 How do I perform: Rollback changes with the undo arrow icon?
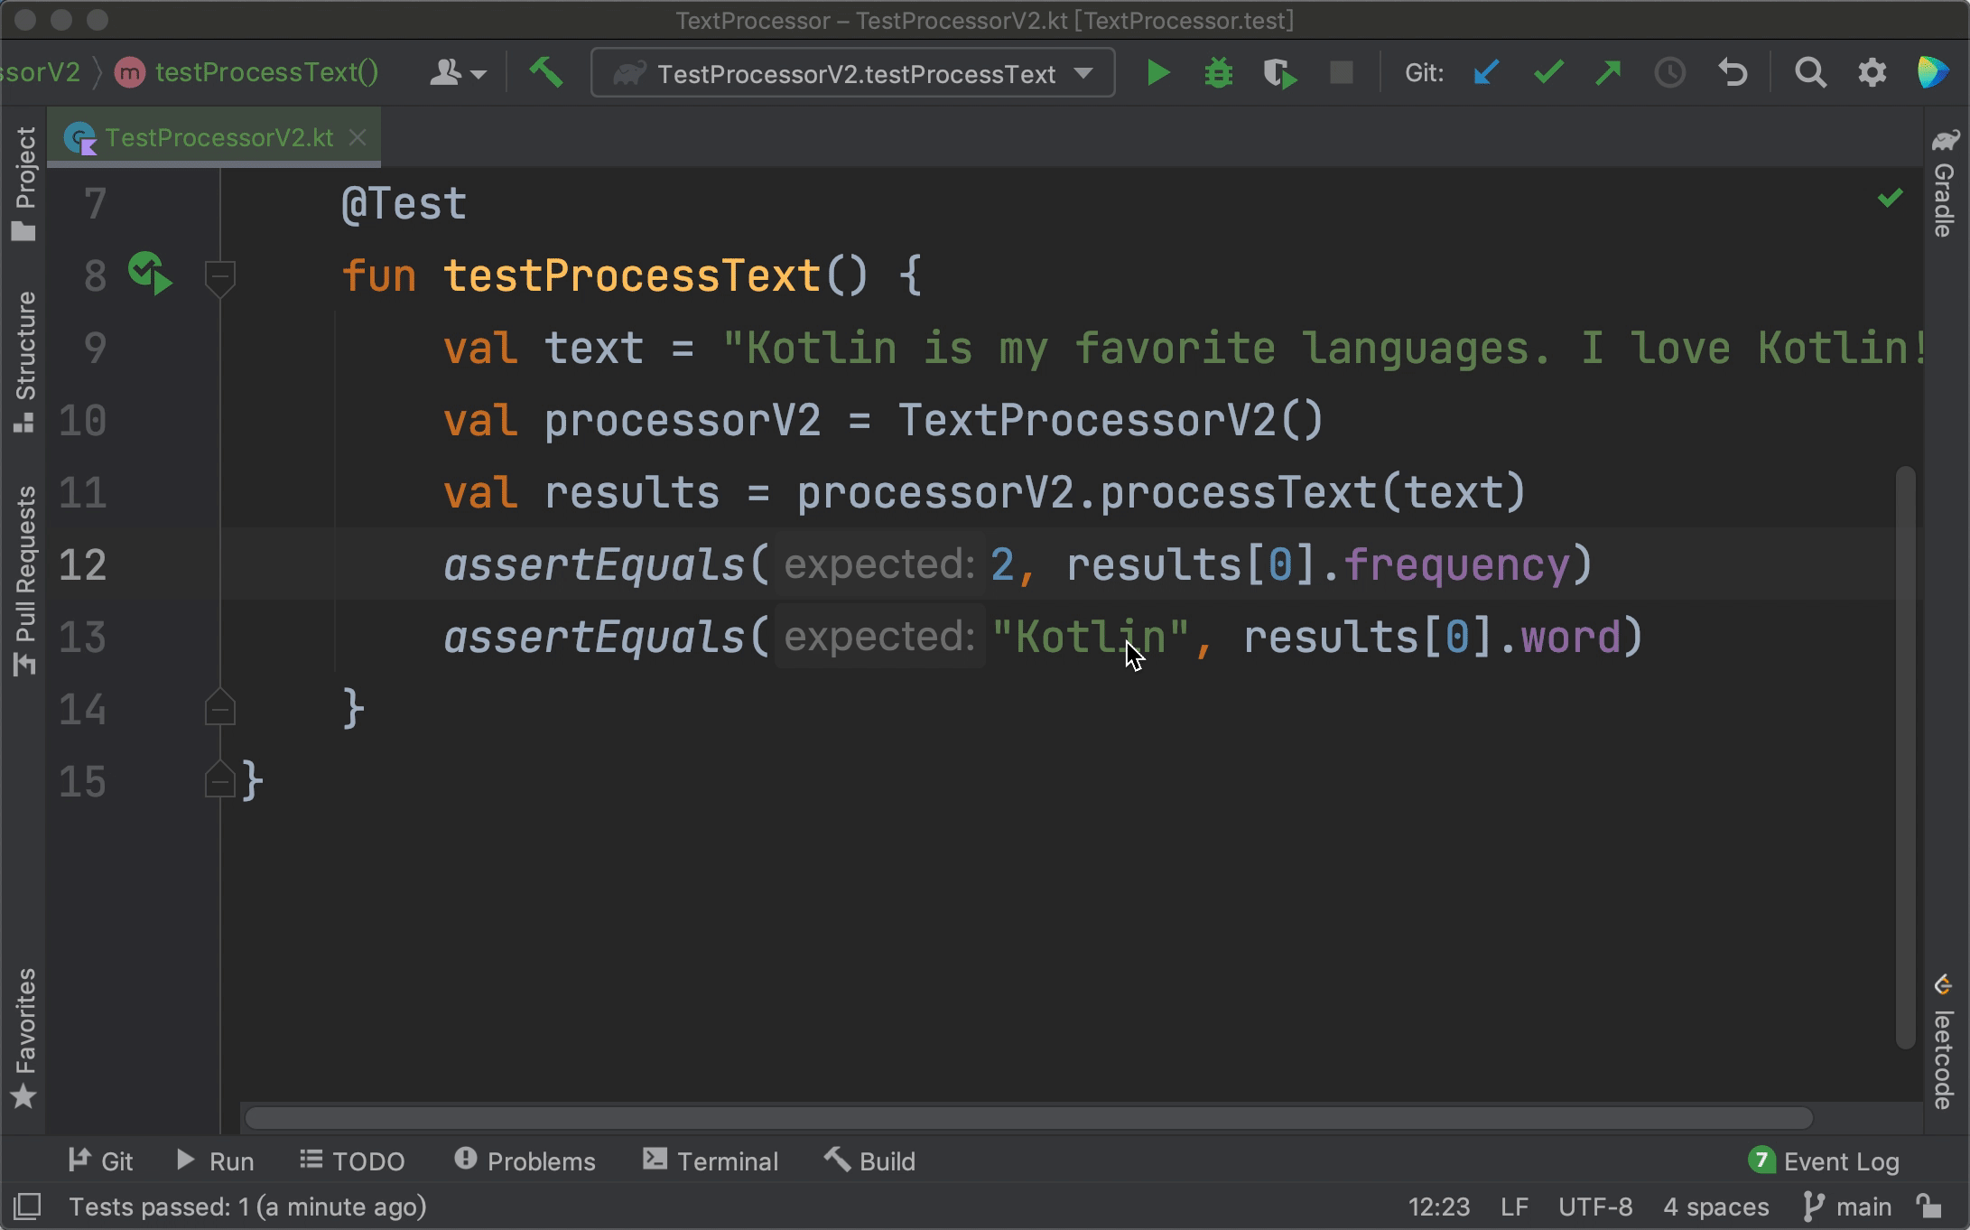tap(1733, 73)
